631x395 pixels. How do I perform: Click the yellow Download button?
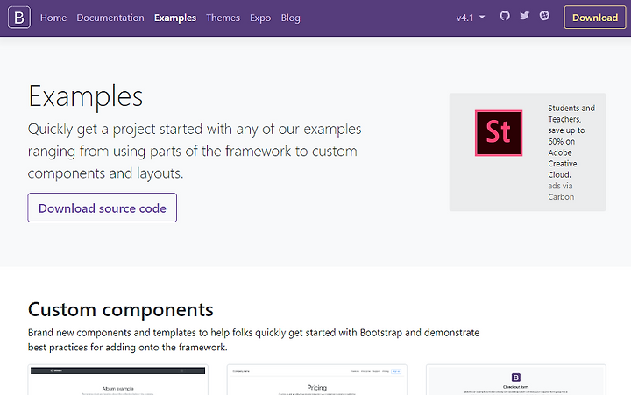click(x=595, y=18)
